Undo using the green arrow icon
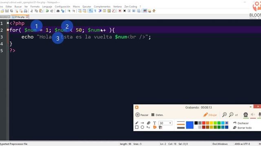This screenshot has width=261, height=146. pos(47,11)
